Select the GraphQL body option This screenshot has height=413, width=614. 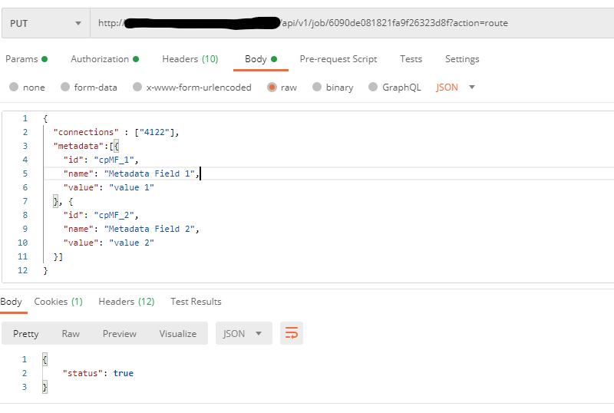click(x=374, y=88)
